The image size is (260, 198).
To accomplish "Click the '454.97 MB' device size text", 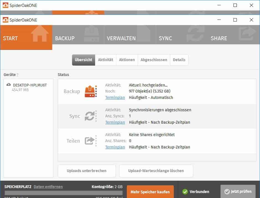I will point(20,90).
